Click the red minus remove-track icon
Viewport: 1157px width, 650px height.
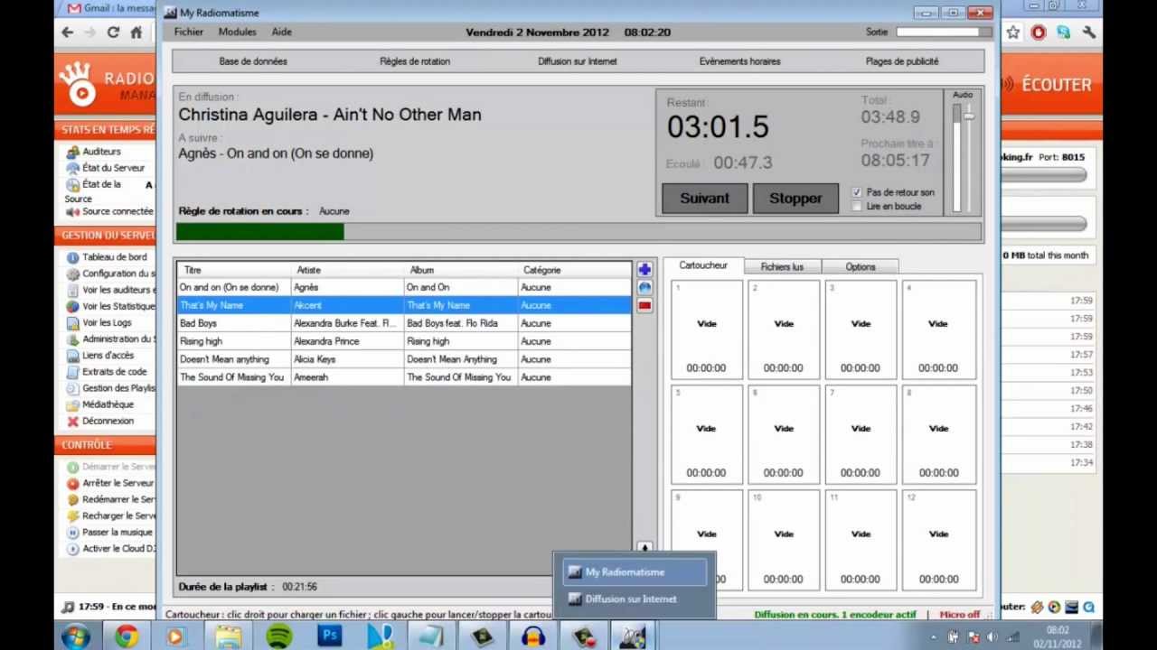coord(644,306)
